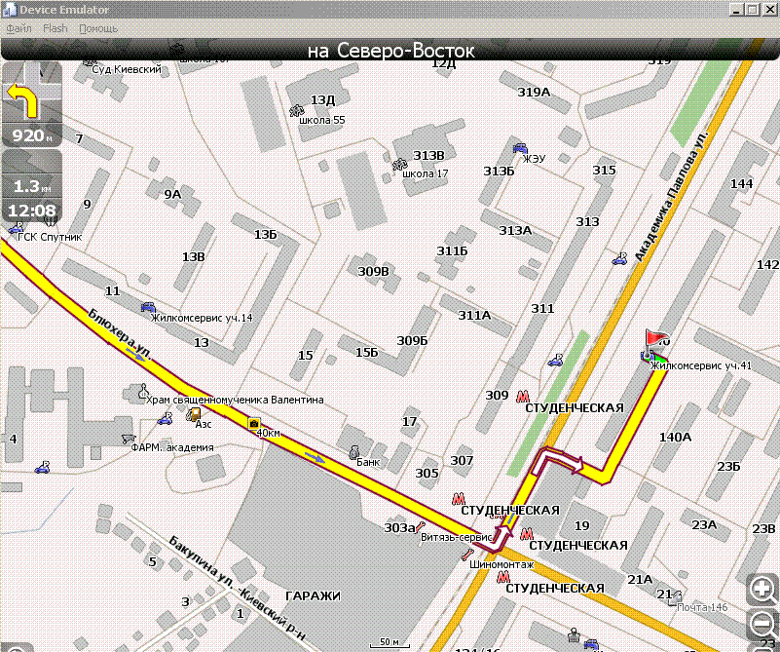
Task: Open the Помощь menu
Action: [x=98, y=28]
